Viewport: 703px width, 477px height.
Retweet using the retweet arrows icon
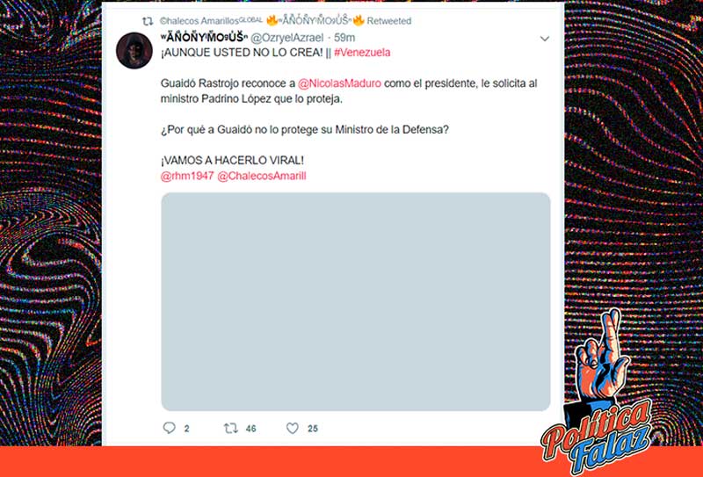point(230,428)
